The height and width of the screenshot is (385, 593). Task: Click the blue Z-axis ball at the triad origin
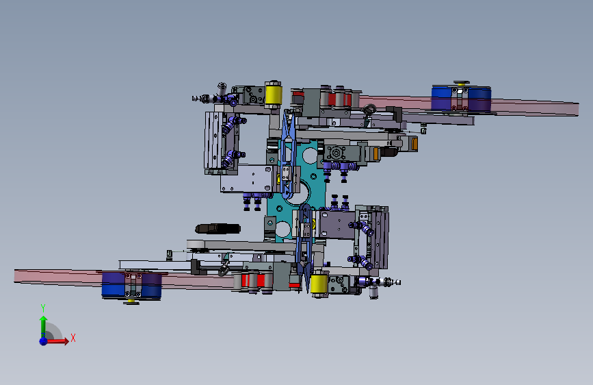tap(44, 341)
